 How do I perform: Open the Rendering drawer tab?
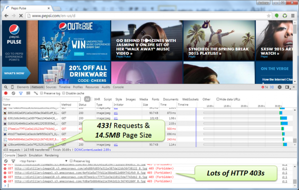coord(52,155)
